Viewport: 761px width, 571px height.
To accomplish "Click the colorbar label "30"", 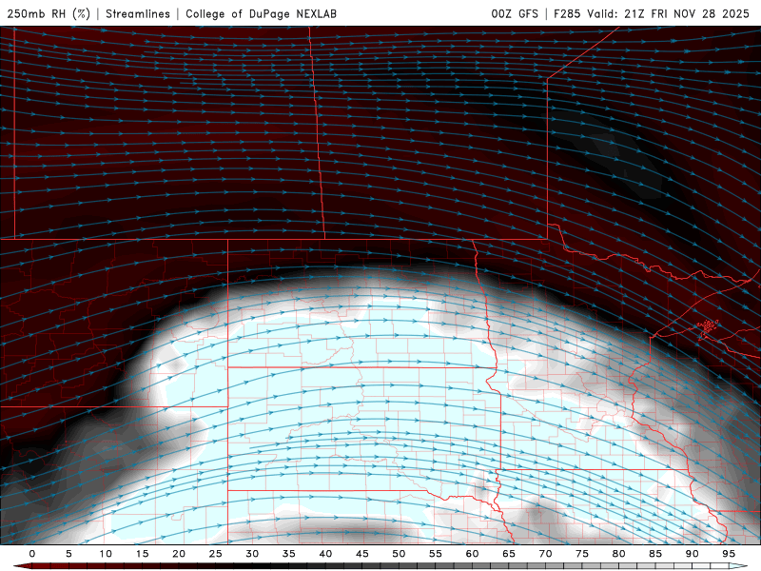I will pyautogui.click(x=252, y=554).
